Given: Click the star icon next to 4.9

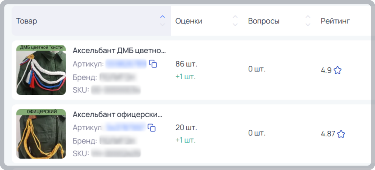Looking at the screenshot, I should click(337, 70).
